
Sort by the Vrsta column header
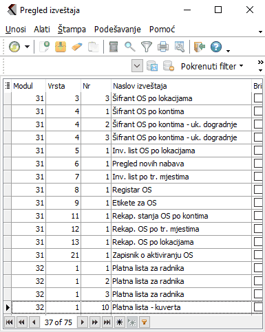[63, 86]
